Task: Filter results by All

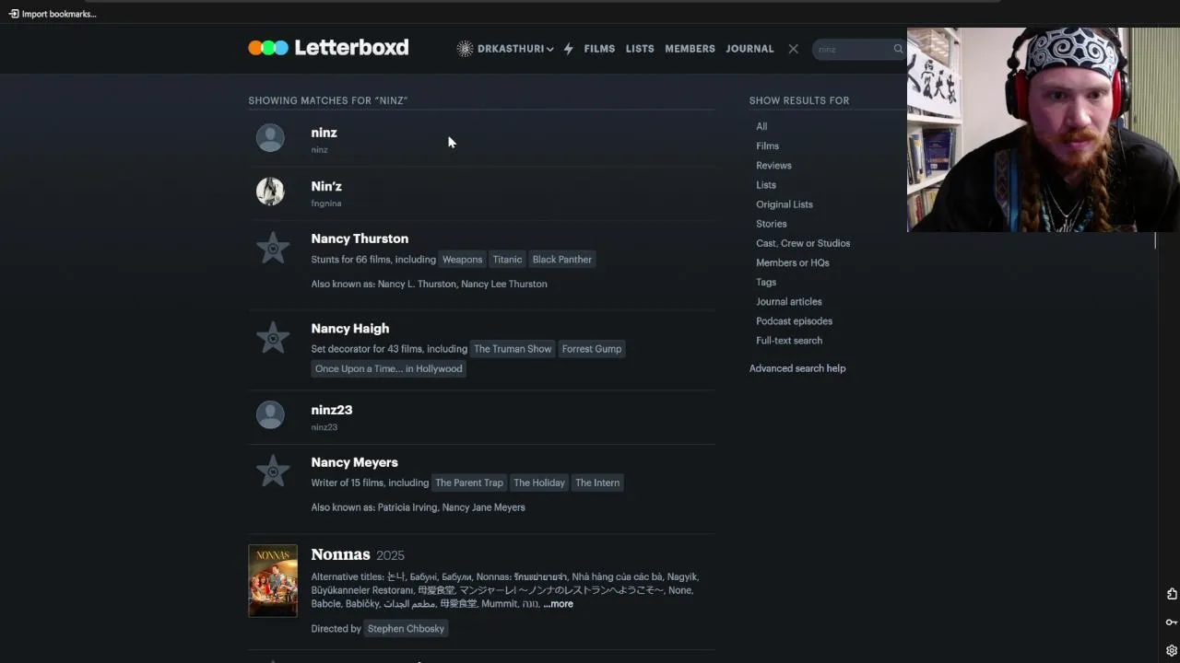Action: [761, 126]
